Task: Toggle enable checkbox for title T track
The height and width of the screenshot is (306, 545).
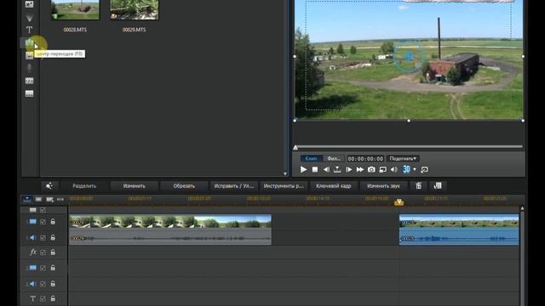Action: (43, 298)
